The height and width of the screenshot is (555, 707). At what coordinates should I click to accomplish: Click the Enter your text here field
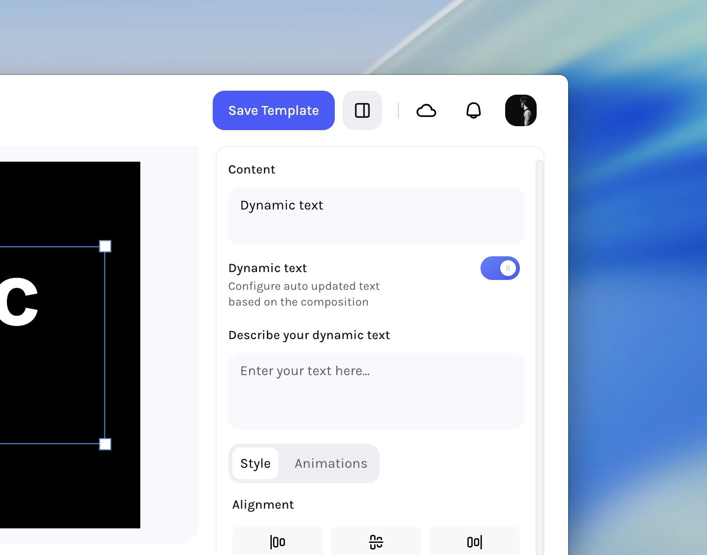pyautogui.click(x=376, y=391)
